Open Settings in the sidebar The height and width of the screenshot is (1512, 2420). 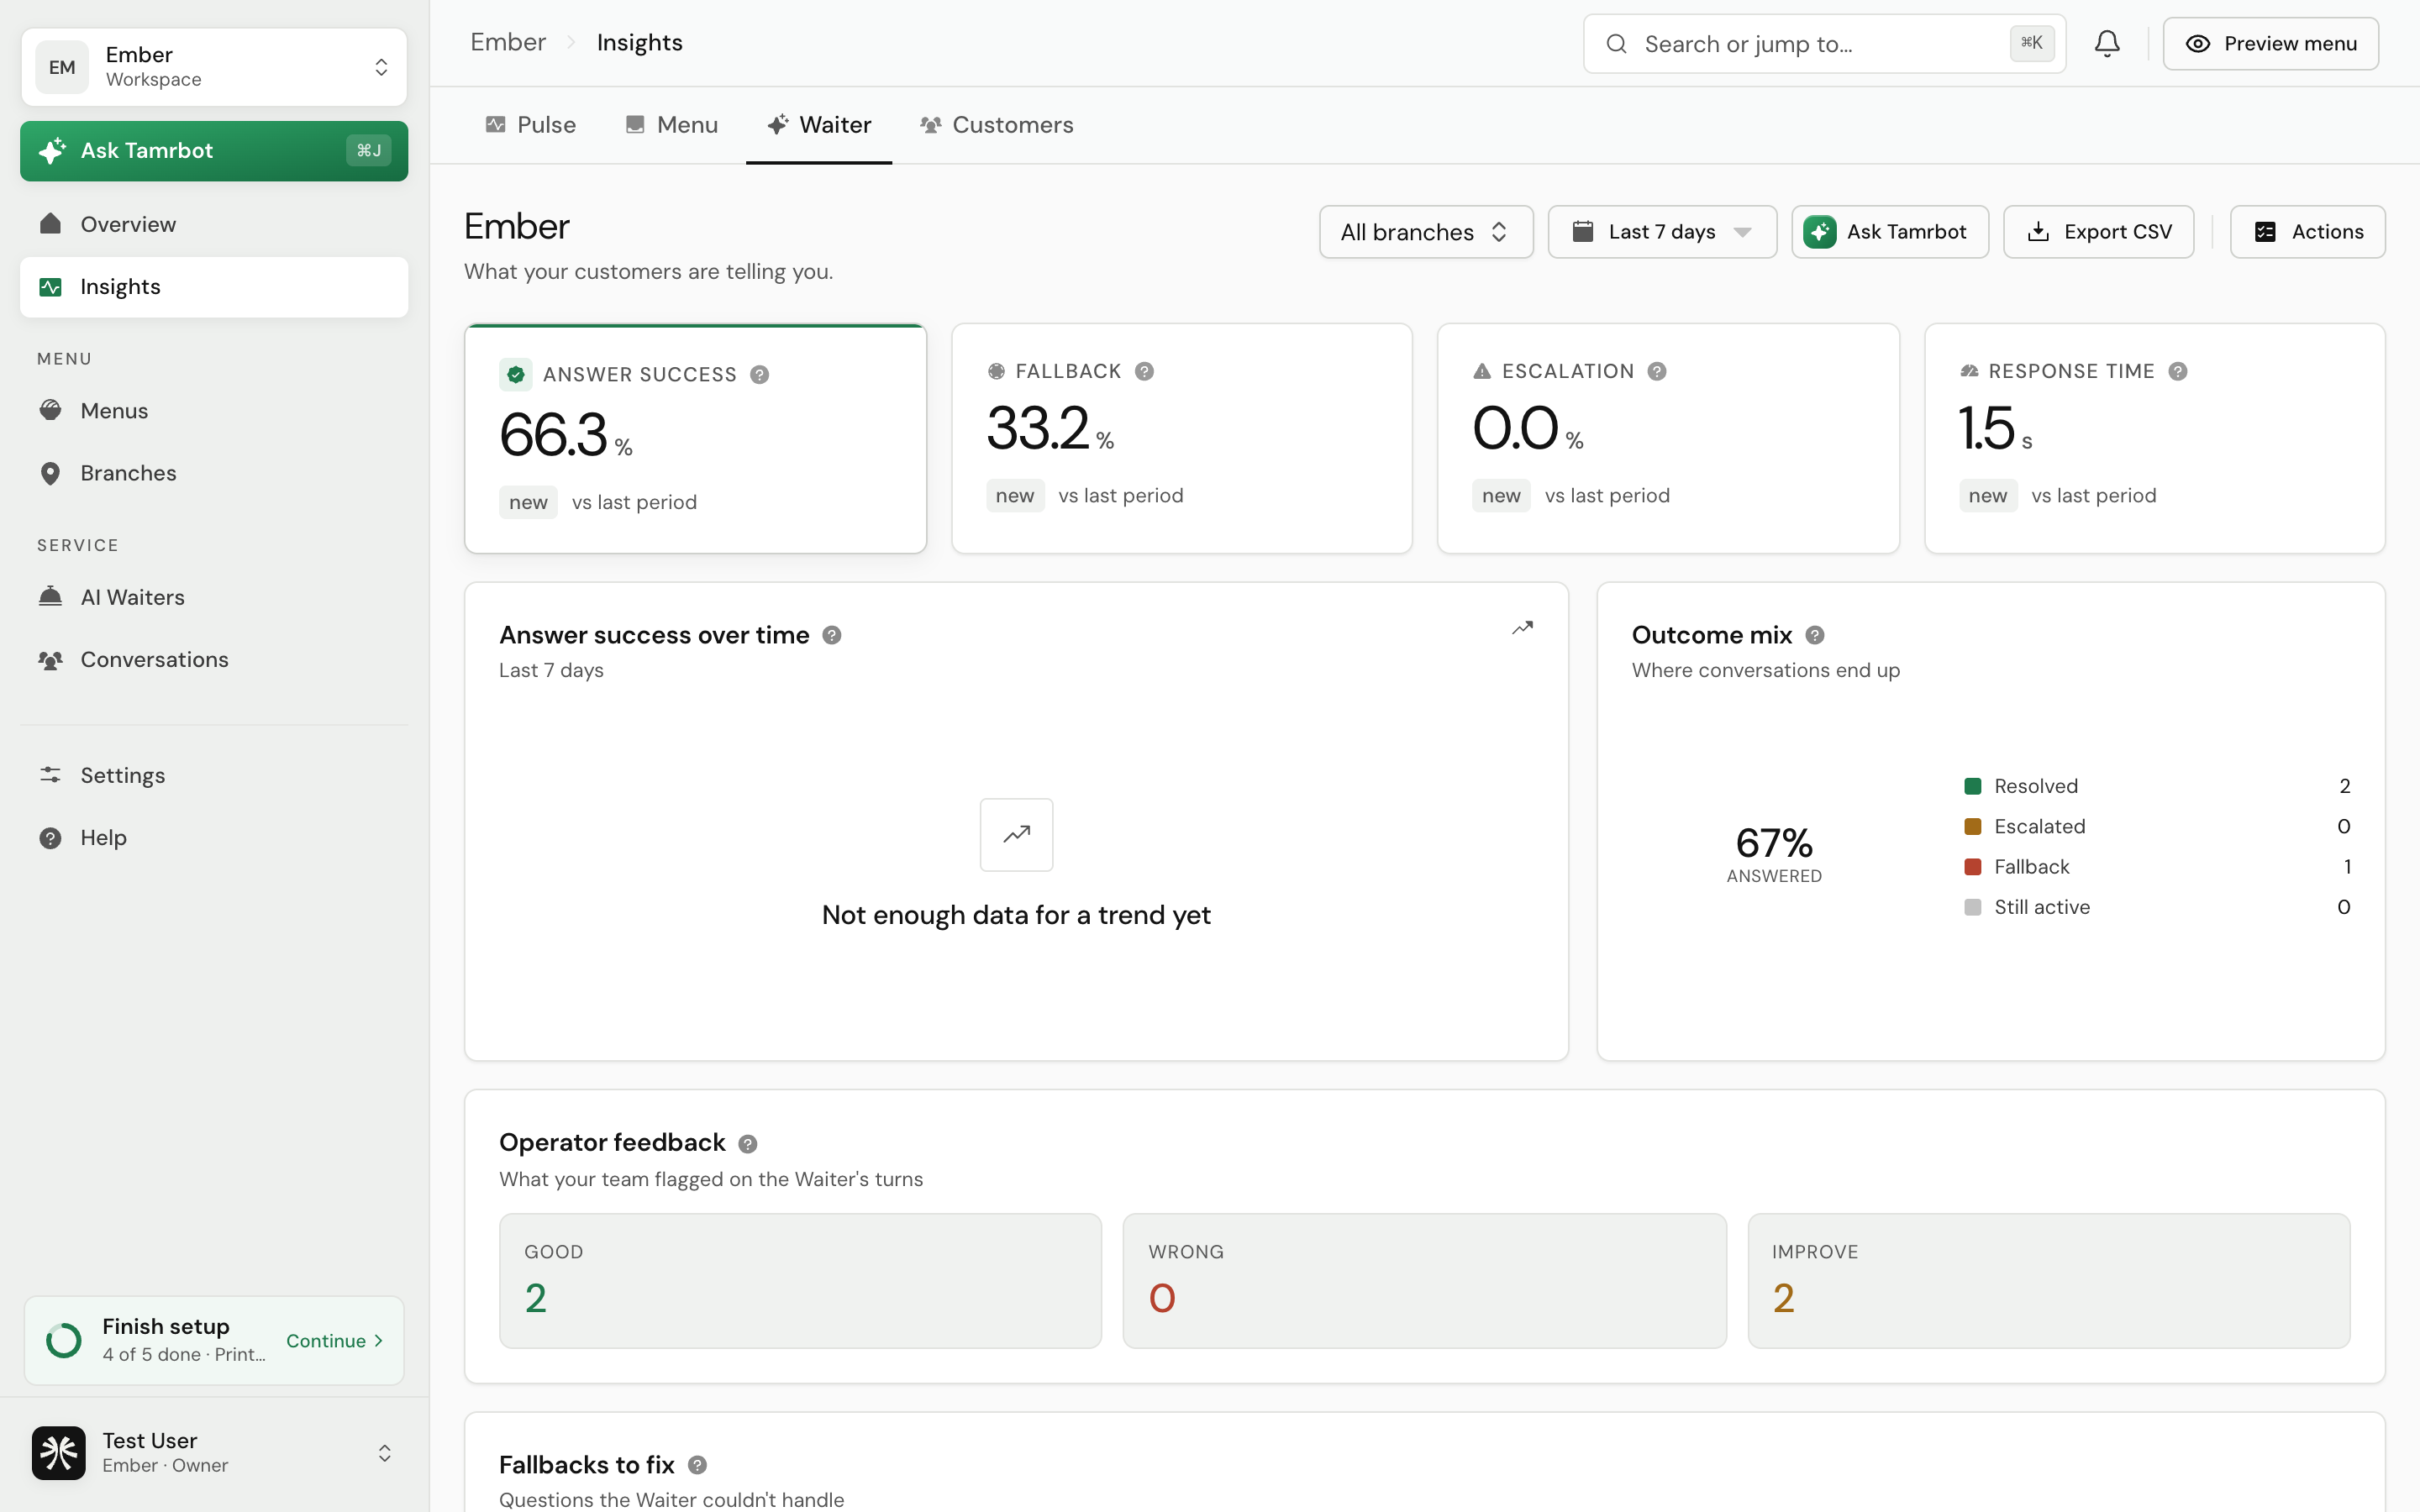click(x=214, y=775)
